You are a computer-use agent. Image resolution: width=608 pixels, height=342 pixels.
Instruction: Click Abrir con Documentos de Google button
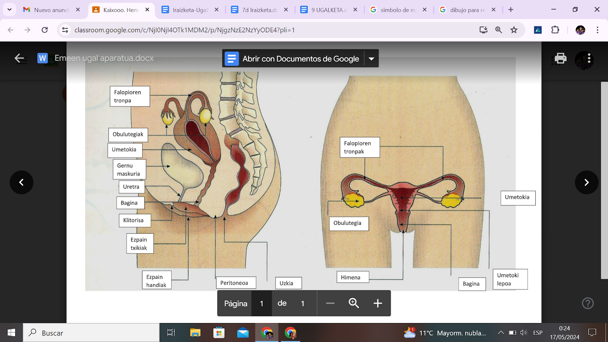coord(293,59)
